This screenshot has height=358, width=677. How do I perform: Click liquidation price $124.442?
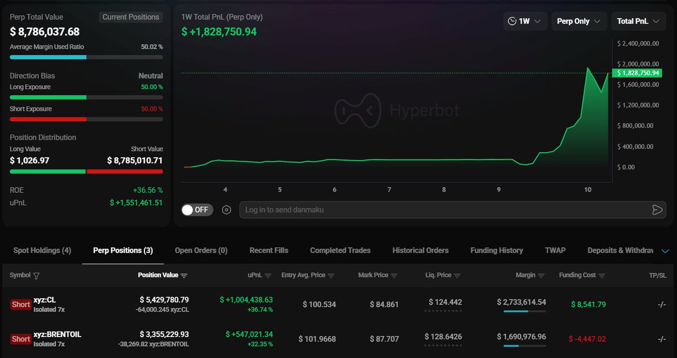(x=445, y=302)
